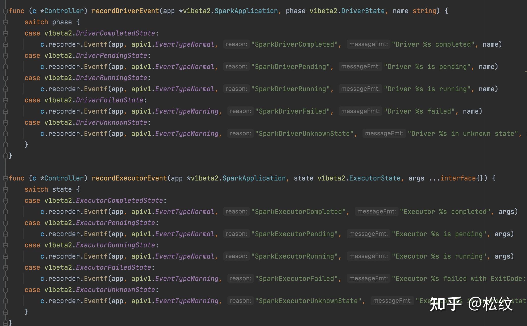Click the 'reason:' hint before "SparkExecutorRunning"
Viewport: 527px width, 326px height.
[x=236, y=256]
